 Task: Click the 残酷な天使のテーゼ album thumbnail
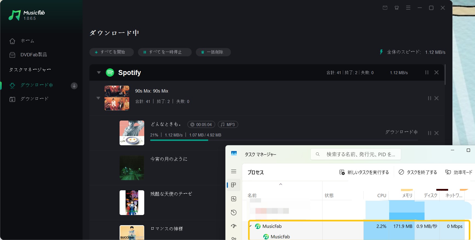(x=132, y=203)
